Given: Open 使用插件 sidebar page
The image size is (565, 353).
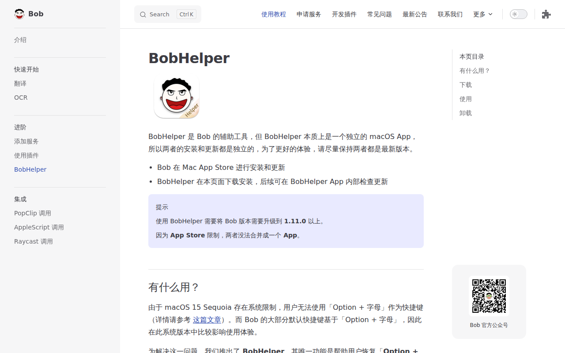Looking at the screenshot, I should (x=26, y=155).
